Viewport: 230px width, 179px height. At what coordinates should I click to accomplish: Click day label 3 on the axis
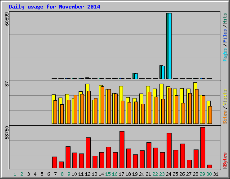[x=28, y=174]
